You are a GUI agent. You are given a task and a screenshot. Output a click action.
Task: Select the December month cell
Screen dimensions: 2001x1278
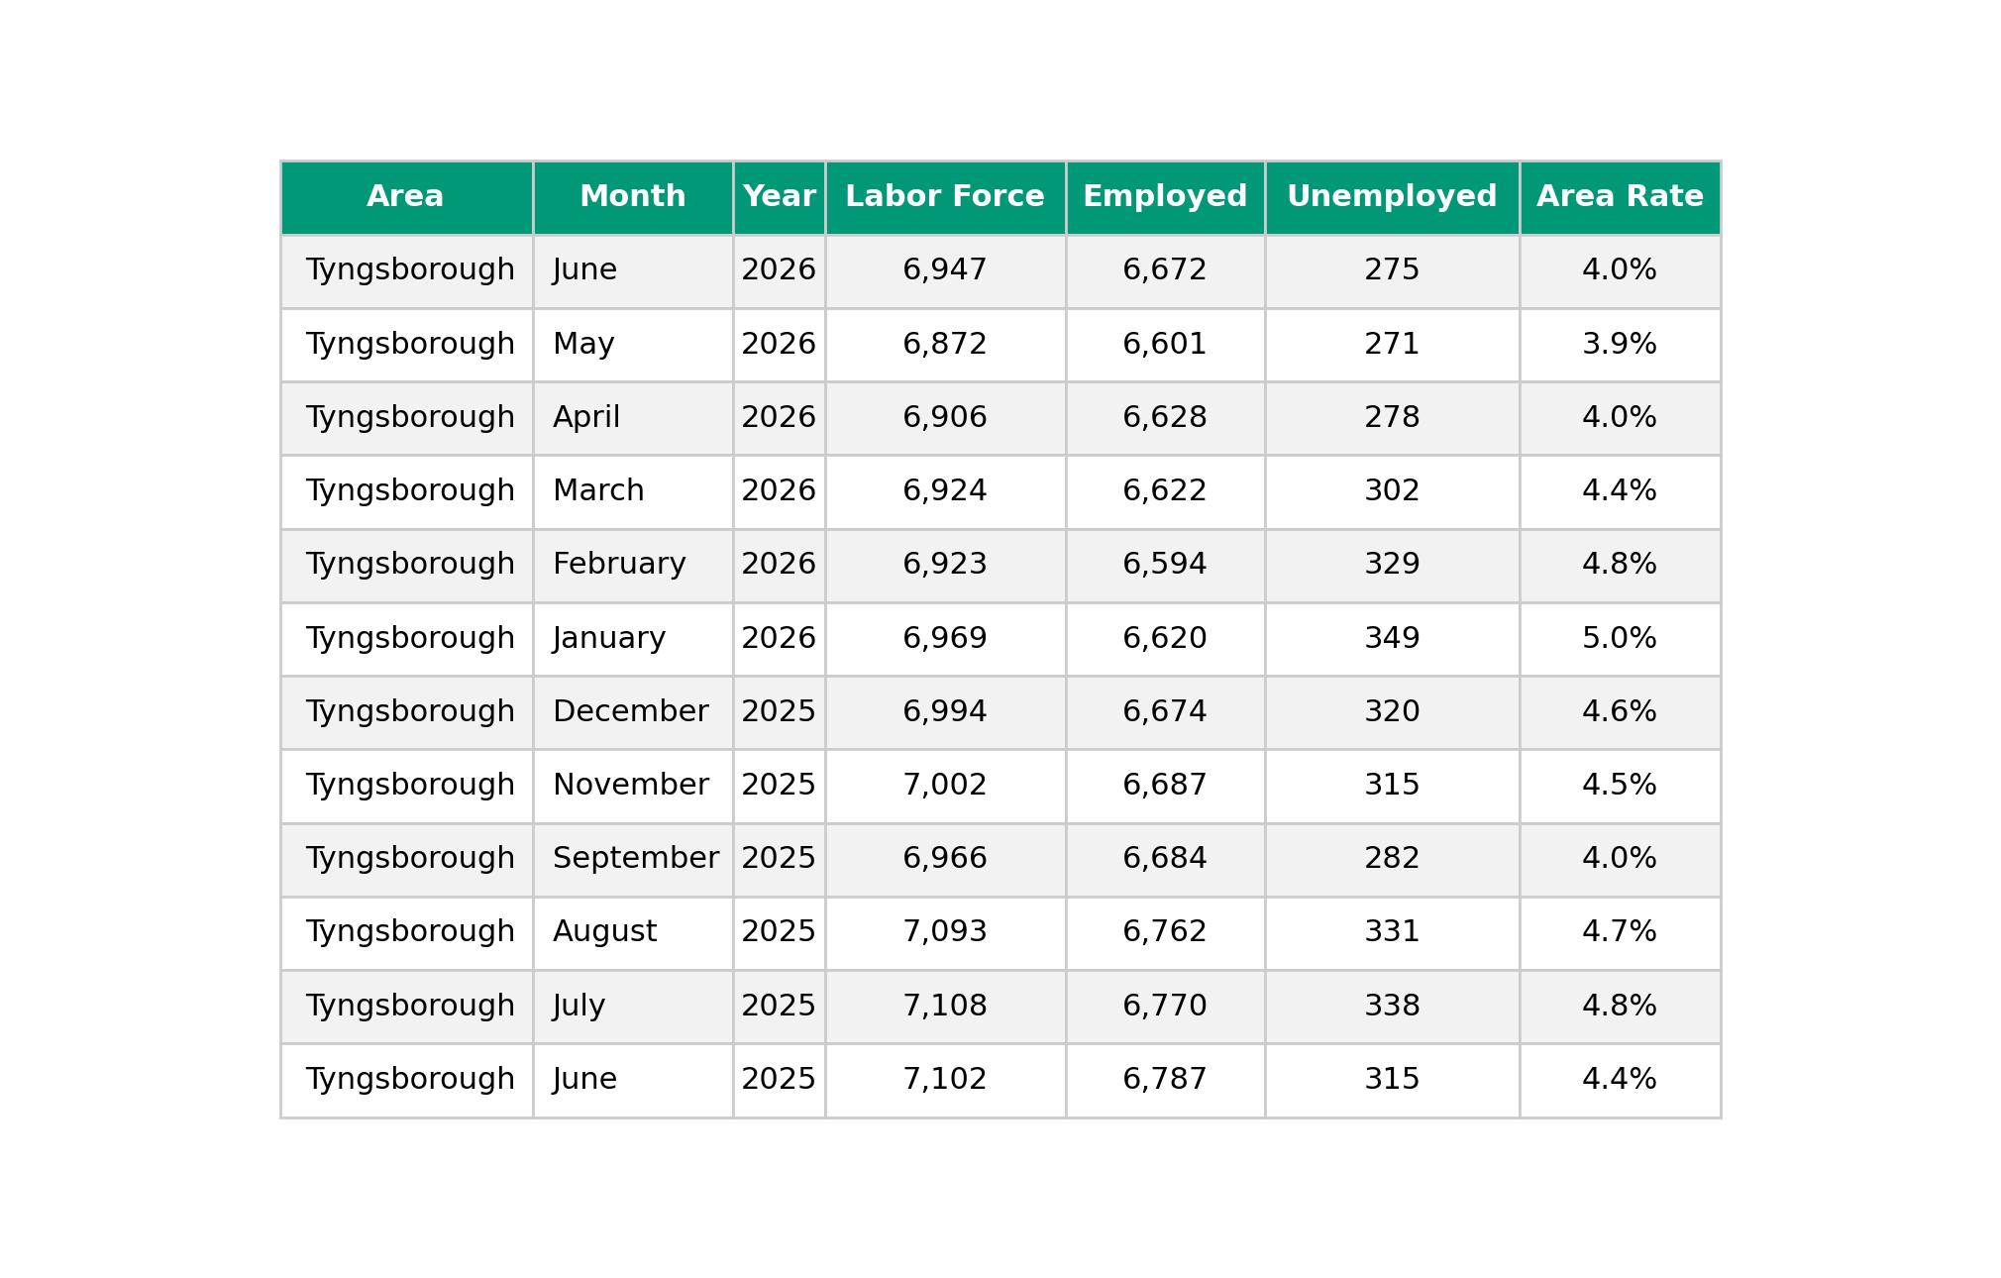coord(633,712)
